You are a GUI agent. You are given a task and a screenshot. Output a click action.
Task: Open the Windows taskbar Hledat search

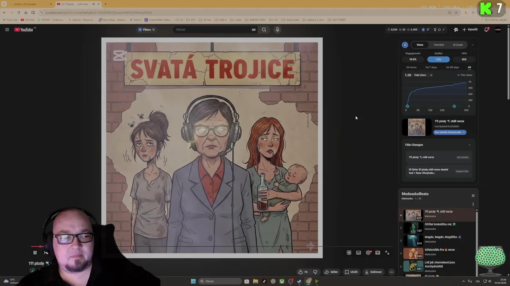click(x=220, y=281)
